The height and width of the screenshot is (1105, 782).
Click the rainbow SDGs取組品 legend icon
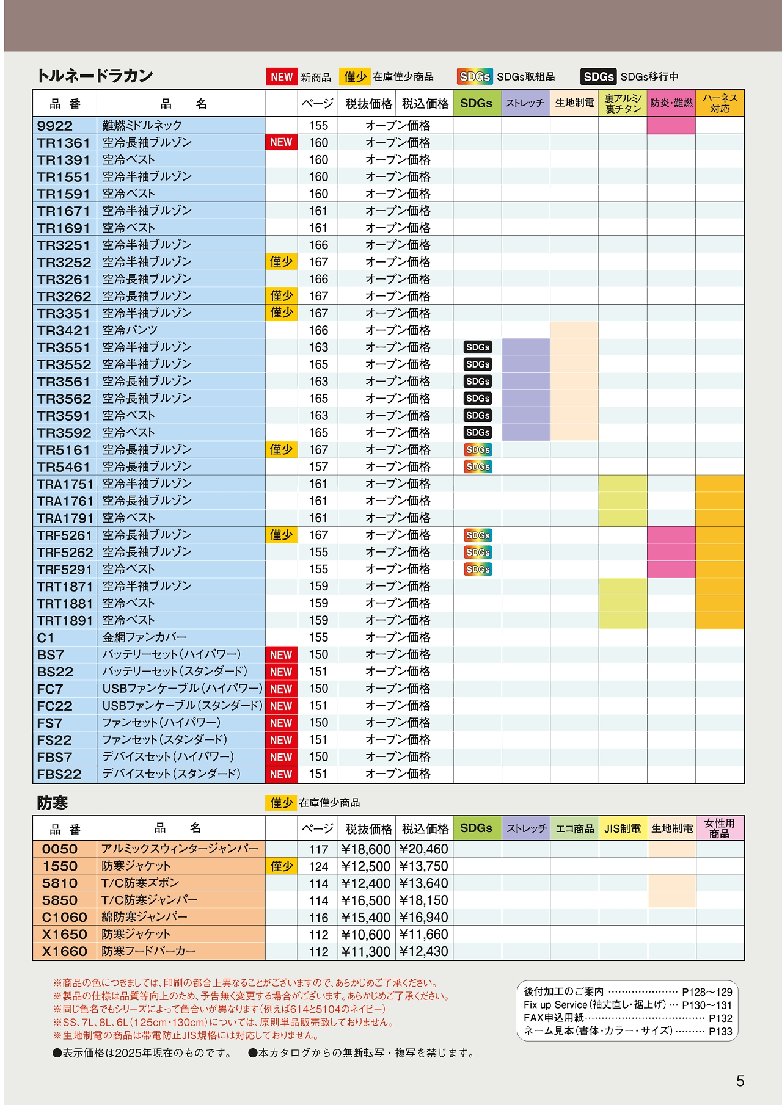(x=475, y=77)
